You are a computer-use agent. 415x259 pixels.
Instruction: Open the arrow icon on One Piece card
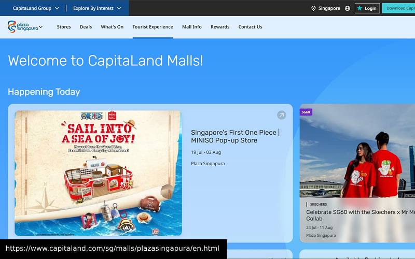[282, 115]
